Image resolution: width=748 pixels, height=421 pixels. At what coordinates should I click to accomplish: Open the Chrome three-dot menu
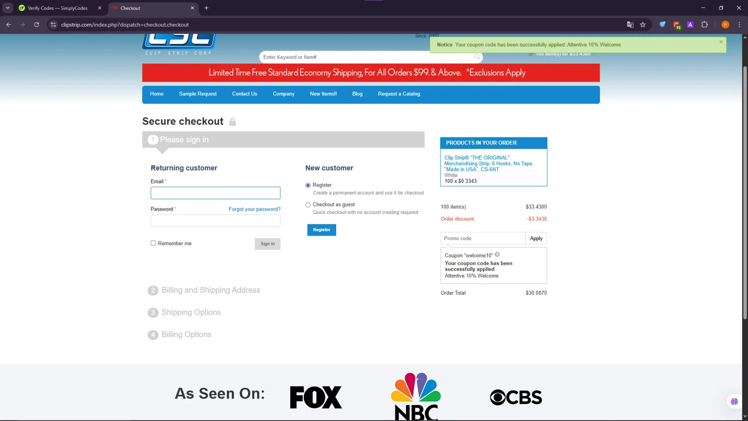click(740, 24)
